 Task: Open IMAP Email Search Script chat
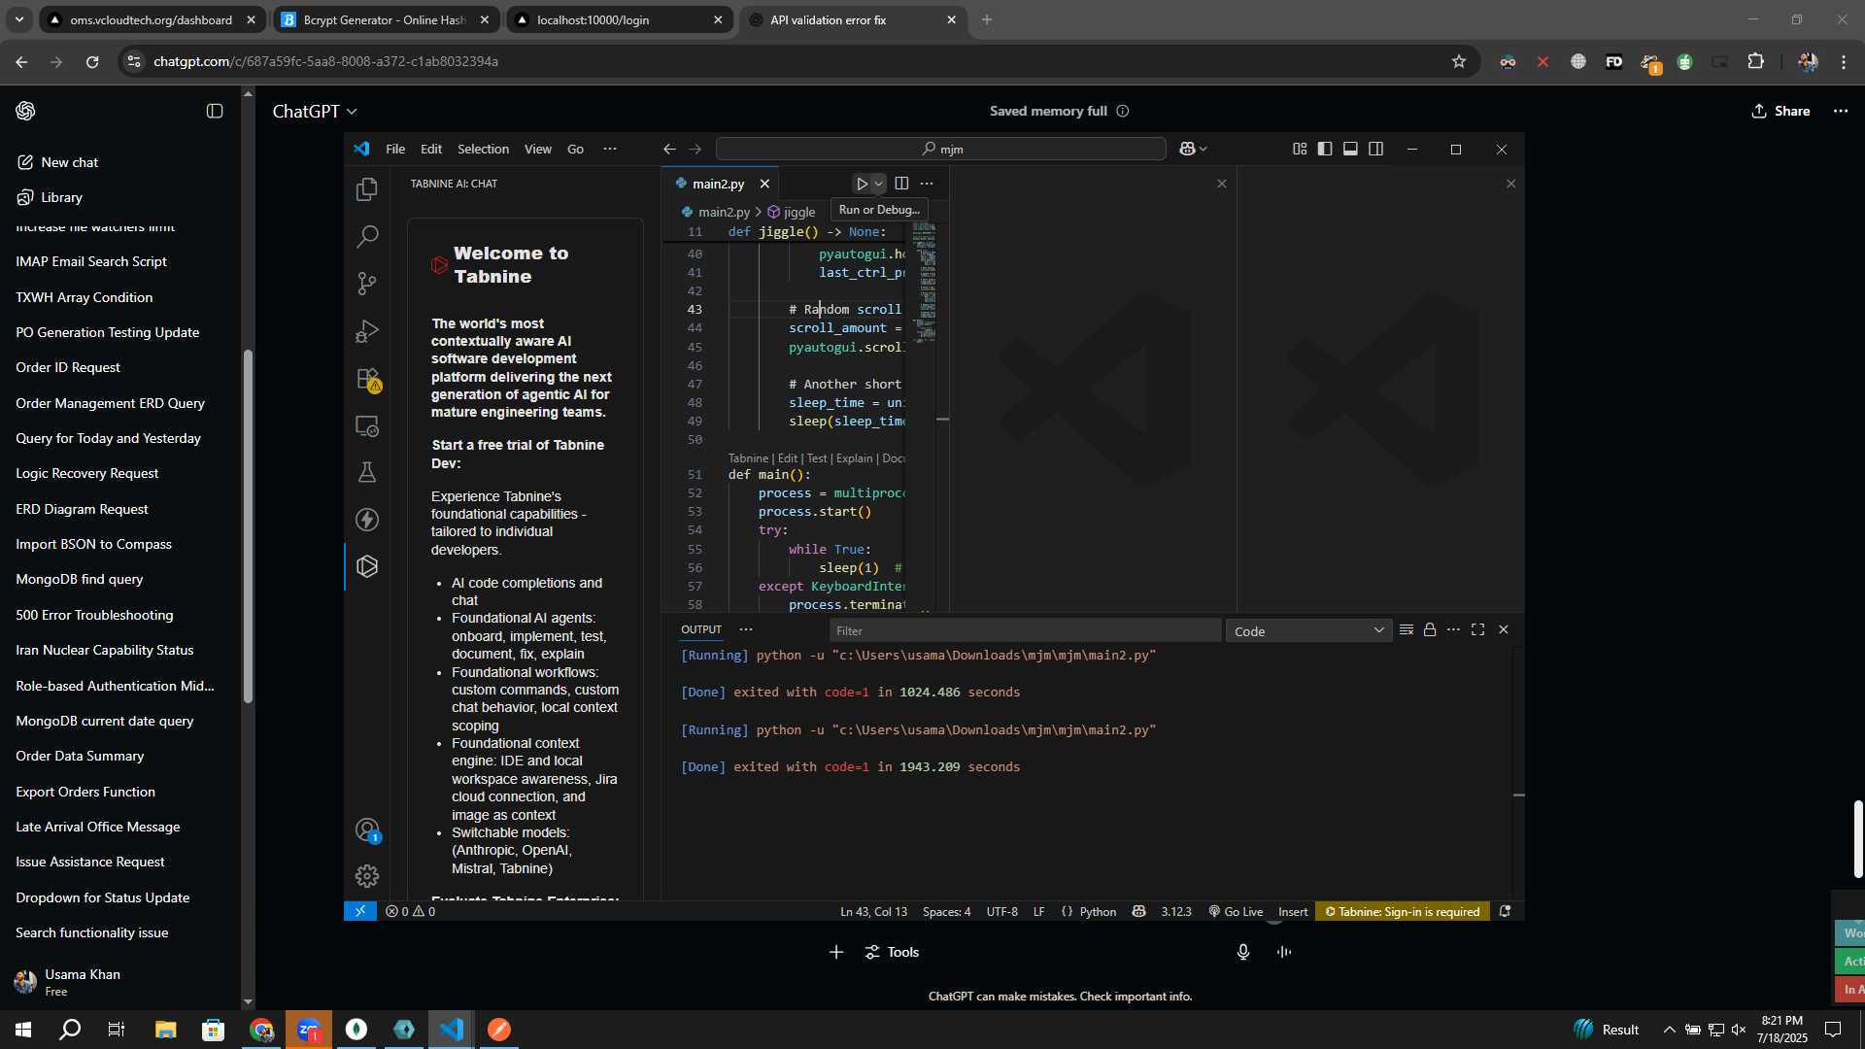click(x=91, y=261)
